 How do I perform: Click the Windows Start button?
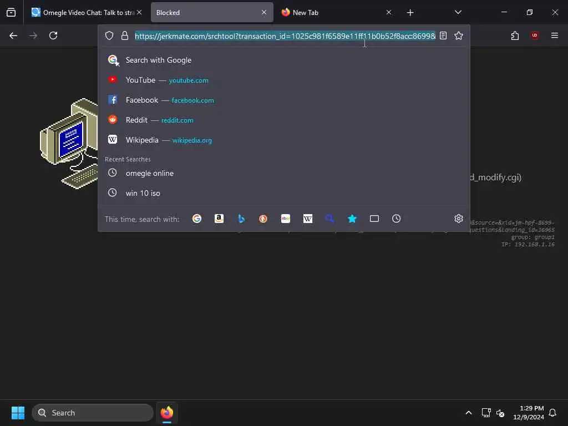pos(18,413)
